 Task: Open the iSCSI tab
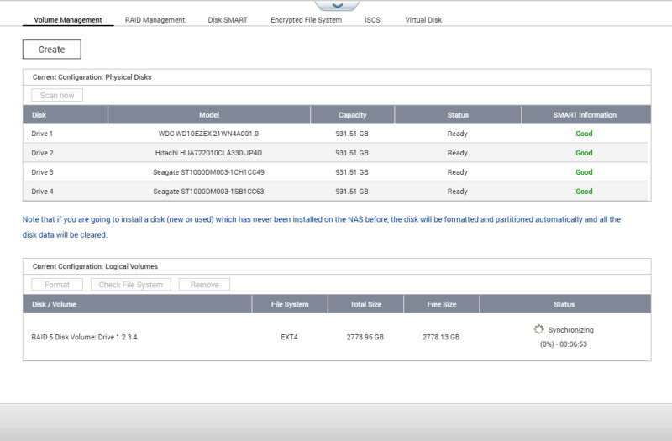point(373,19)
